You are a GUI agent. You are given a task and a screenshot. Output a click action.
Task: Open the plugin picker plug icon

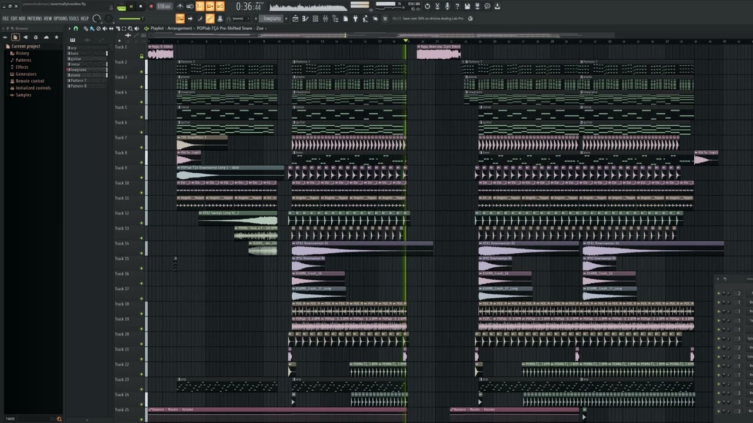point(355,19)
